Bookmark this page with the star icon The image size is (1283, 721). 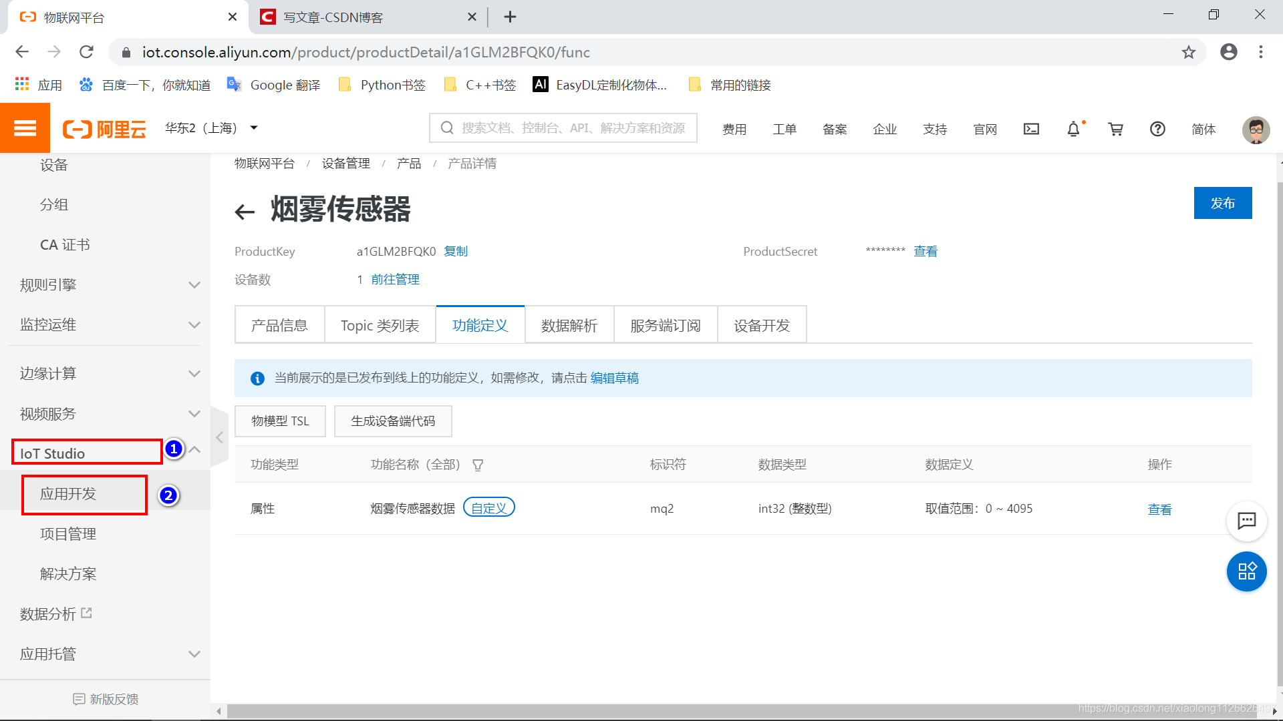(1188, 52)
